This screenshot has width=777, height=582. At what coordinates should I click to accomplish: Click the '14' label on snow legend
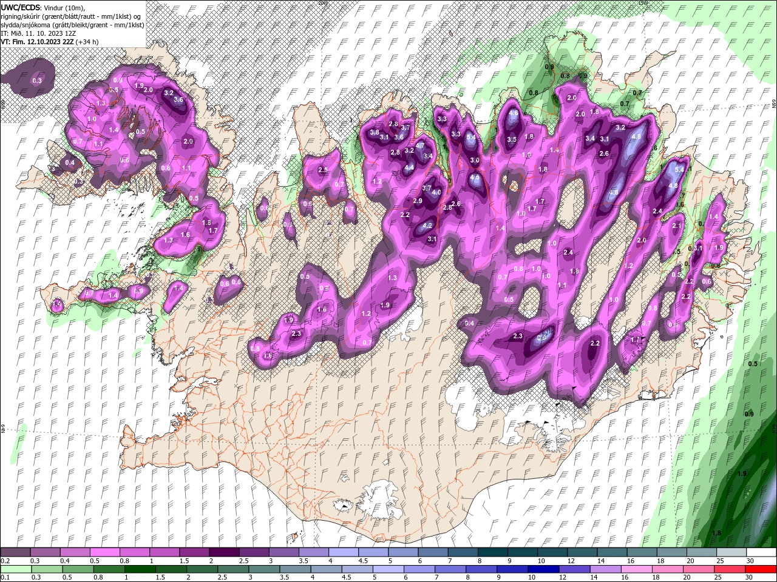click(x=600, y=561)
